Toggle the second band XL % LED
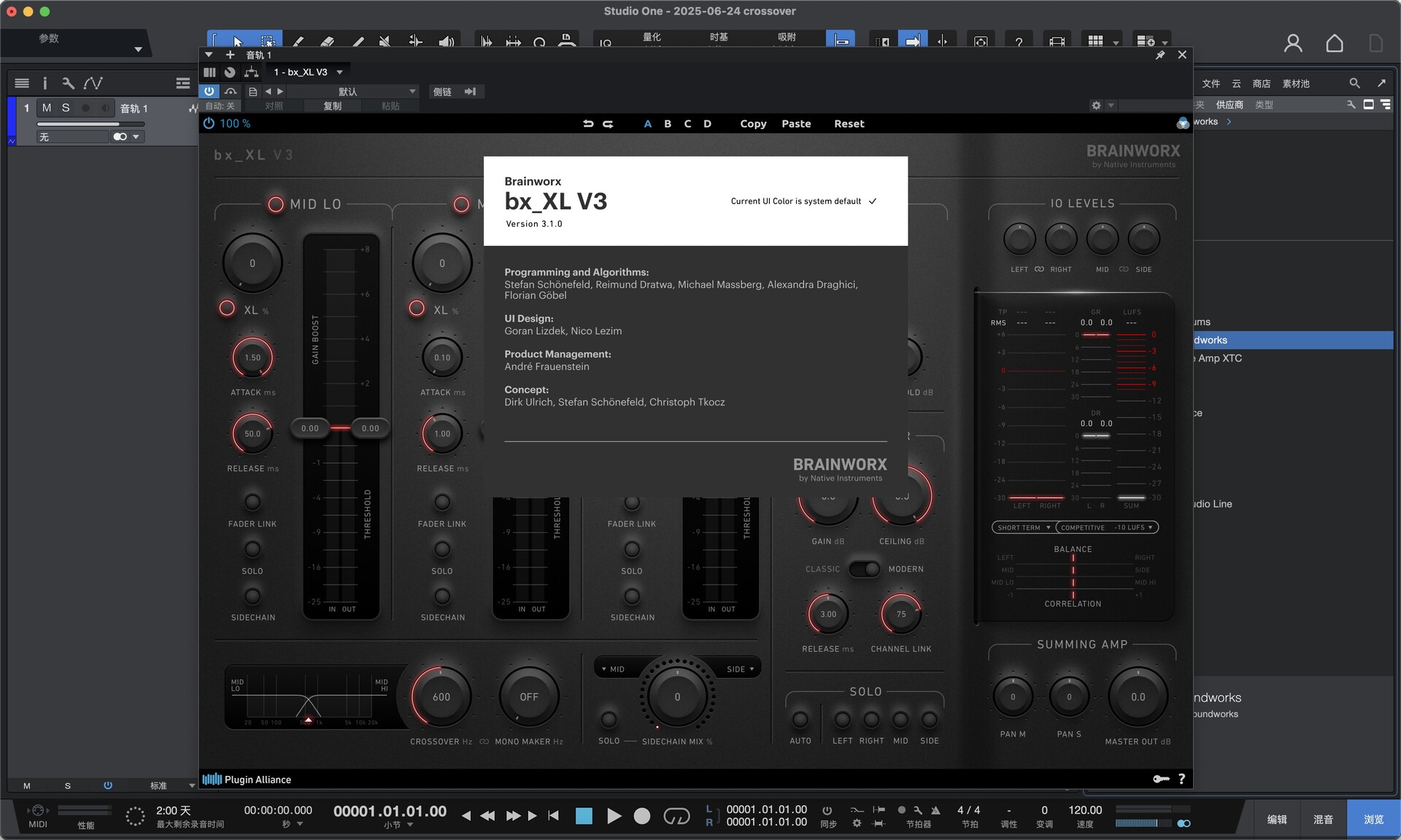The image size is (1401, 840). (x=417, y=308)
